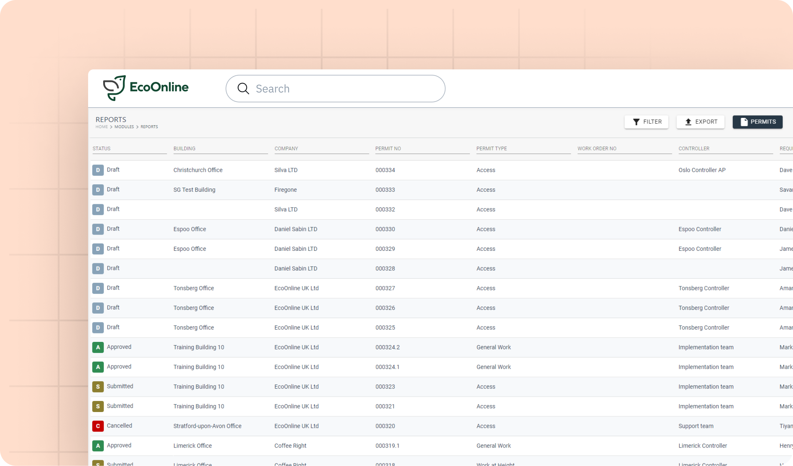Sort by the Company column header
Viewport: 793px width, 466px height.
point(286,149)
